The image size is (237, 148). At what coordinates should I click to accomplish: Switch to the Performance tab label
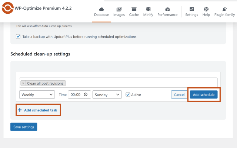(167, 15)
